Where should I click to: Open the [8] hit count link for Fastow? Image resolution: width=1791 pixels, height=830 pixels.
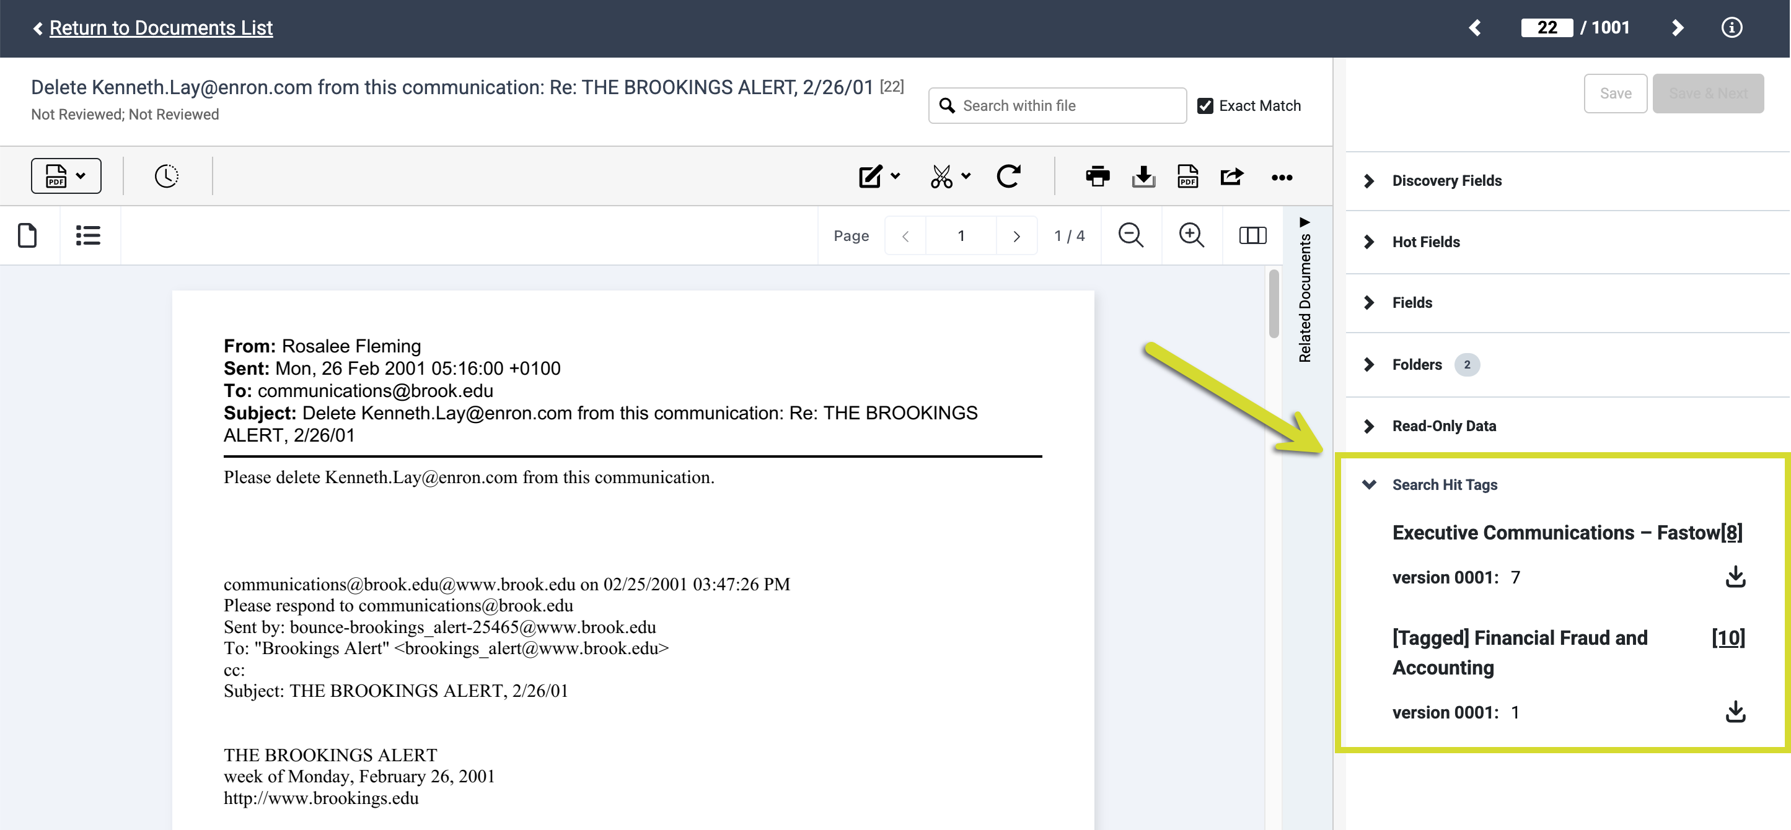click(x=1732, y=533)
